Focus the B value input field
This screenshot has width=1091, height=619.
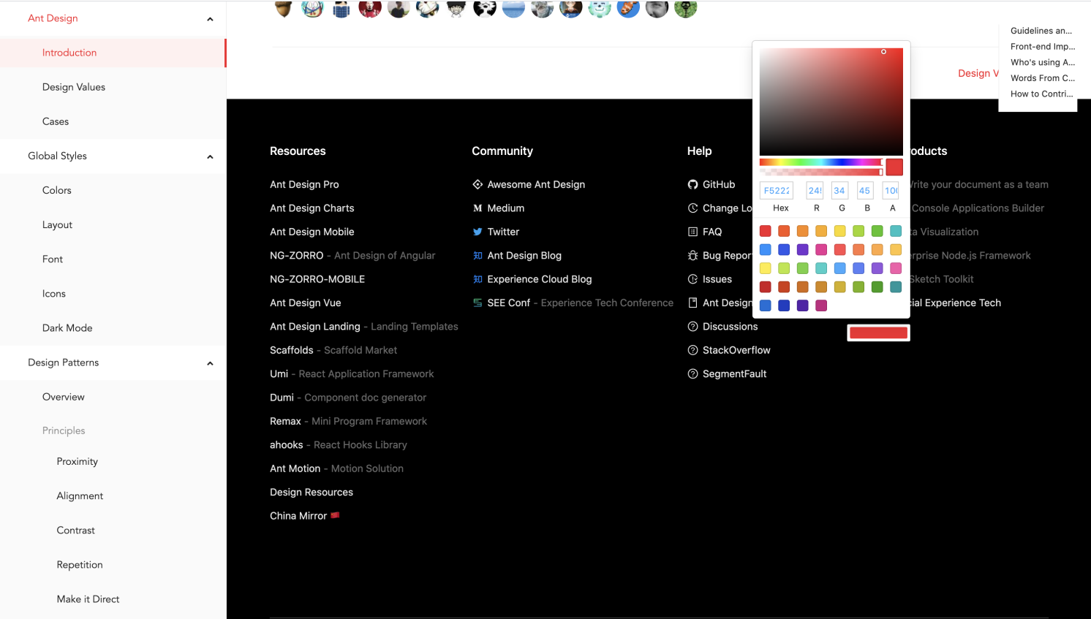865,191
